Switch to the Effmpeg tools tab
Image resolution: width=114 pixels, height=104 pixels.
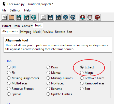point(25,32)
